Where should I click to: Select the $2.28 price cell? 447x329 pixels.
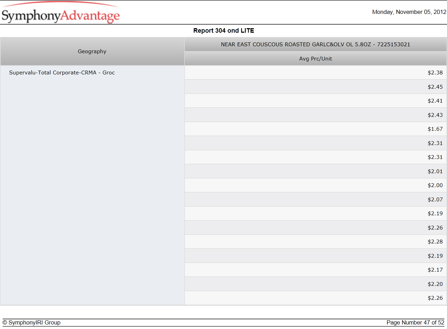point(315,242)
